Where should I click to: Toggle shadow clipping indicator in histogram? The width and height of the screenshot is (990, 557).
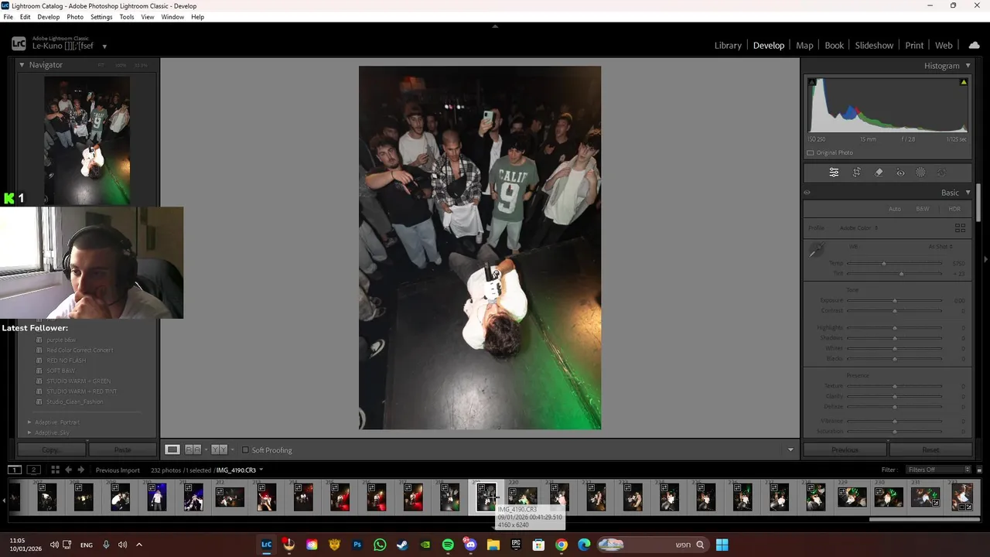(812, 82)
